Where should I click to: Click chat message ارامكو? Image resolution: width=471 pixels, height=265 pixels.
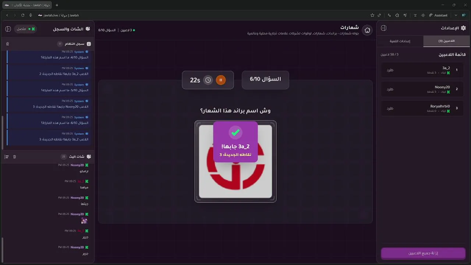click(x=84, y=171)
